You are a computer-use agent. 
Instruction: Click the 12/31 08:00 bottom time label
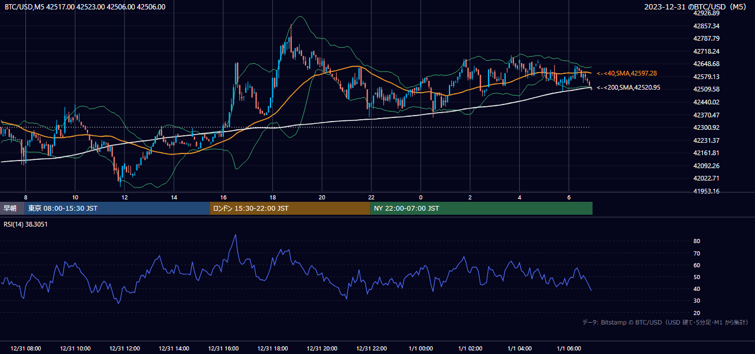tap(25, 348)
